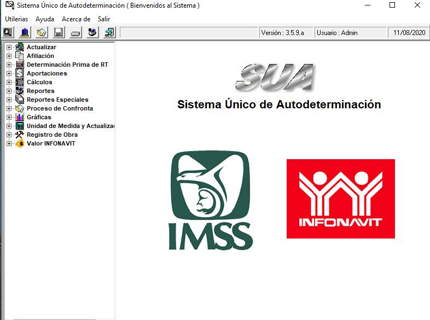Select Determinación Prima de RT tree item
The image size is (430, 320).
click(67, 65)
